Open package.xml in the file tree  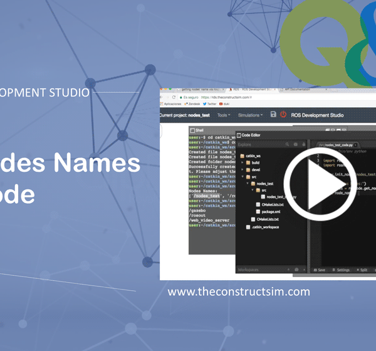click(x=268, y=212)
